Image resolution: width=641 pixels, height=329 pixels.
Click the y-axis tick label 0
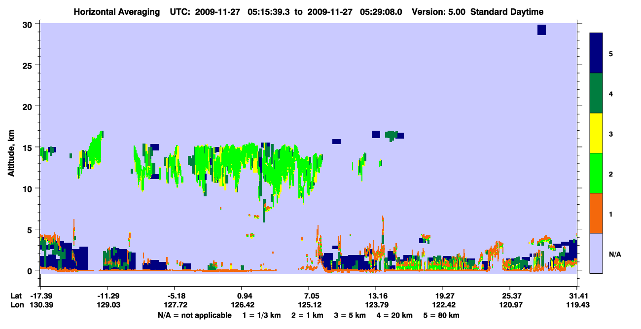[31, 270]
